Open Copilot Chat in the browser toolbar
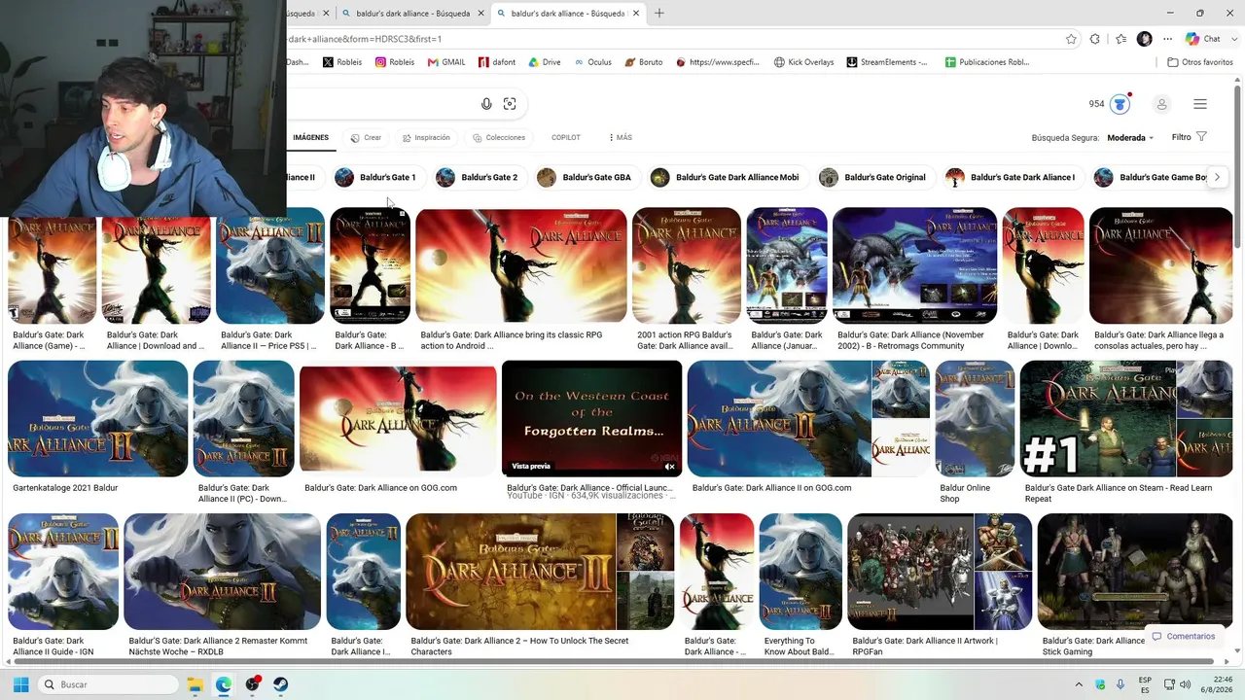 point(1204,39)
